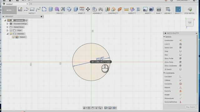
Task: Collapse the Options section in Sketch Palette
Action: point(164,37)
